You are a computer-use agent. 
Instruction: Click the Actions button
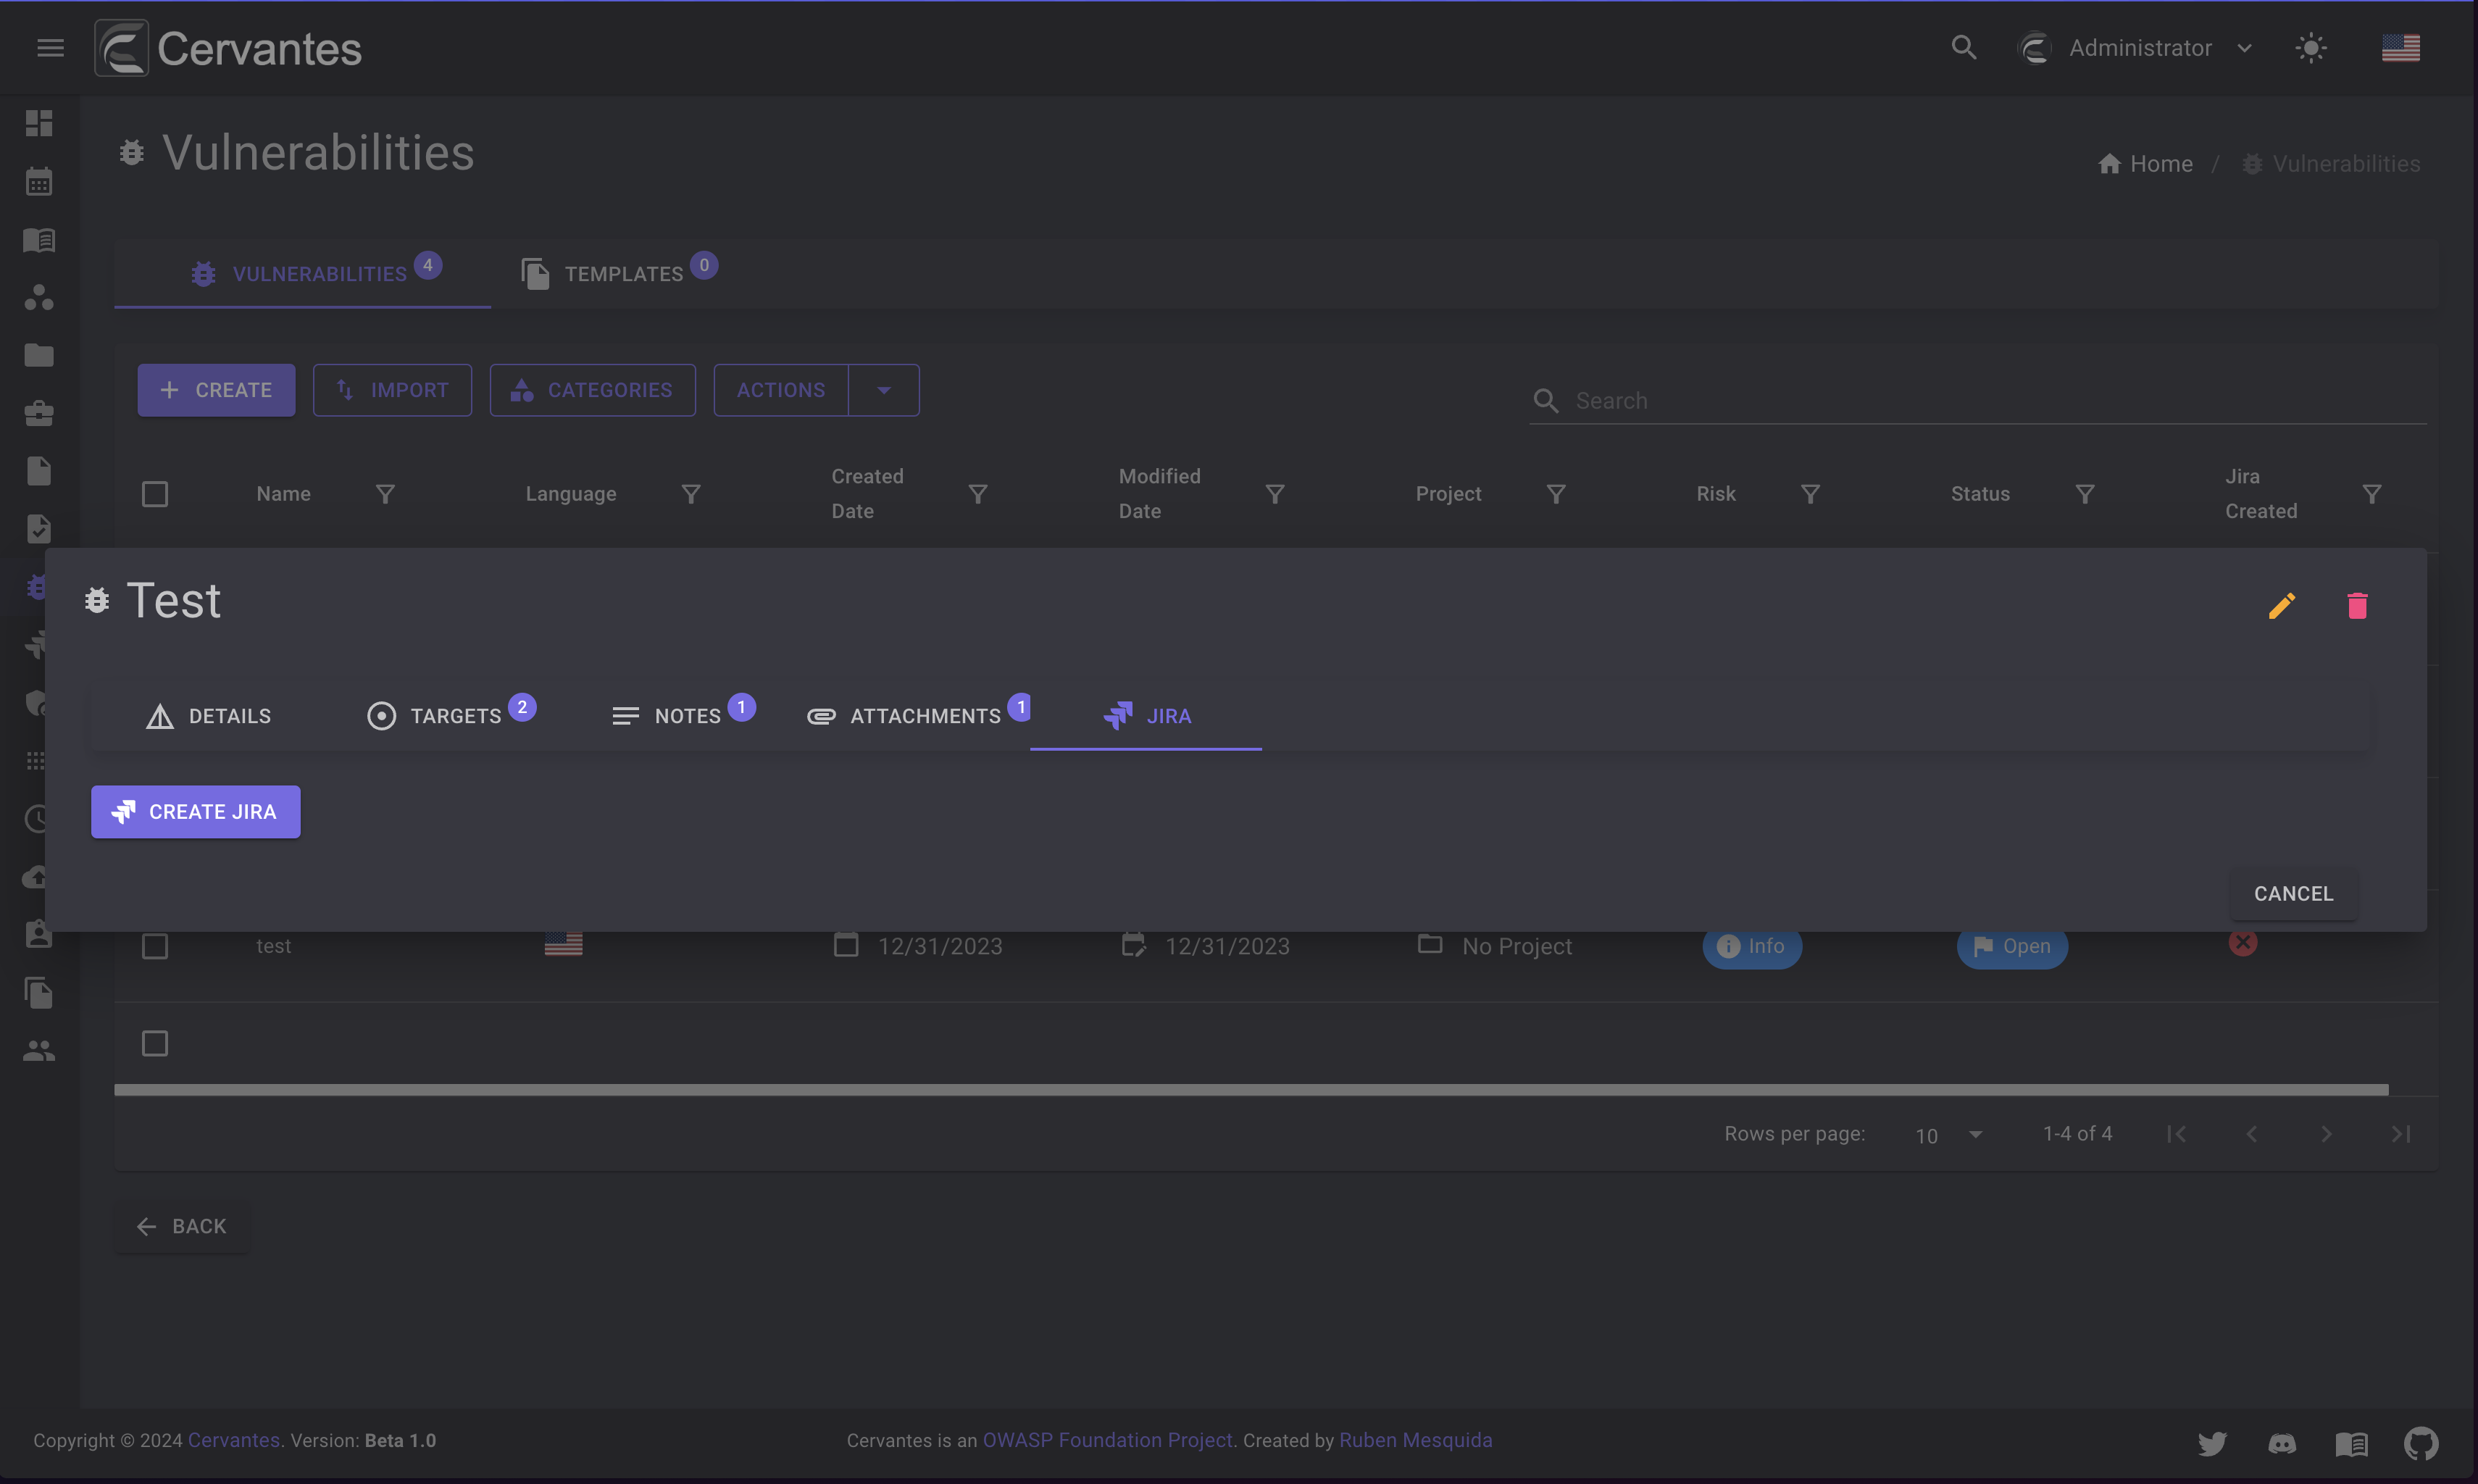point(781,390)
